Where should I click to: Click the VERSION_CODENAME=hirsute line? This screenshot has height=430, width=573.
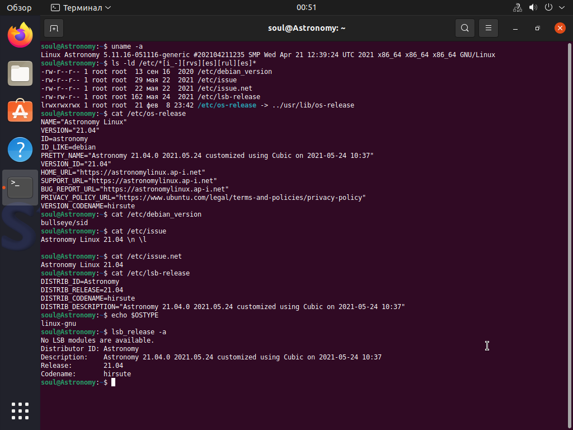coord(88,206)
